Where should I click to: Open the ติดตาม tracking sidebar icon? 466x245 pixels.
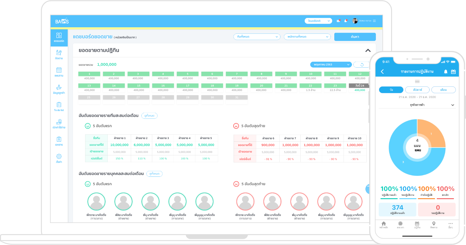59,55
